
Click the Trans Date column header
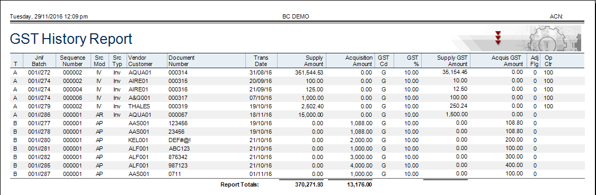click(x=262, y=61)
